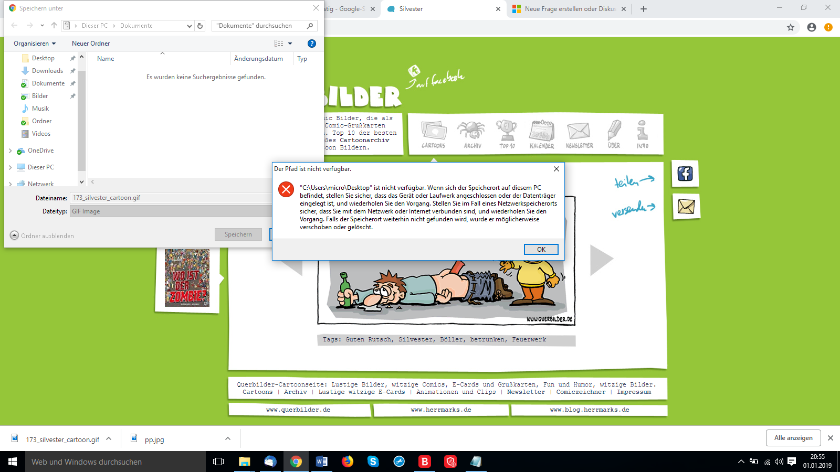
Task: Toggle 'Ordner ausblenden' folder pane
Action: tap(42, 235)
